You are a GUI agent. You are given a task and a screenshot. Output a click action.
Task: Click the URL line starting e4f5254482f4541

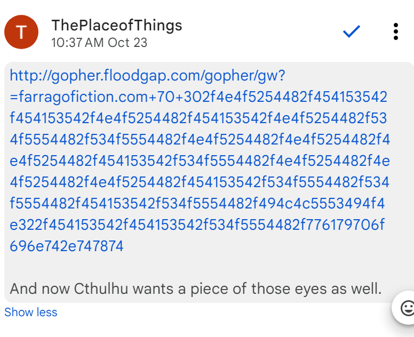(200, 162)
